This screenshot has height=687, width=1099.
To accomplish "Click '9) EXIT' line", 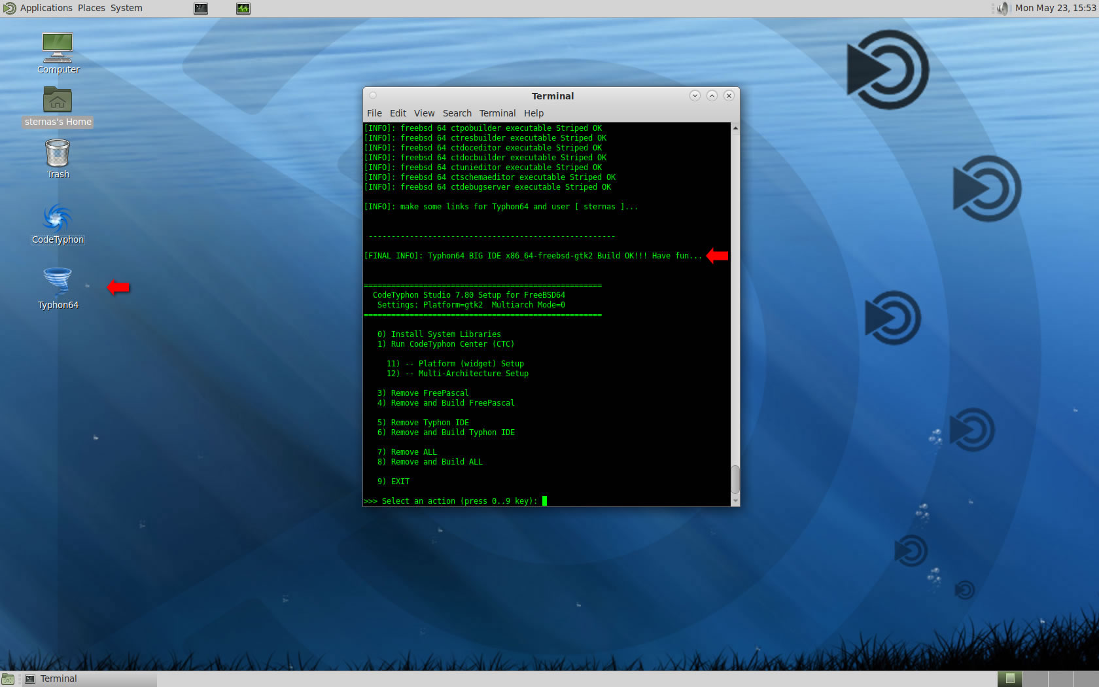I will (393, 482).
